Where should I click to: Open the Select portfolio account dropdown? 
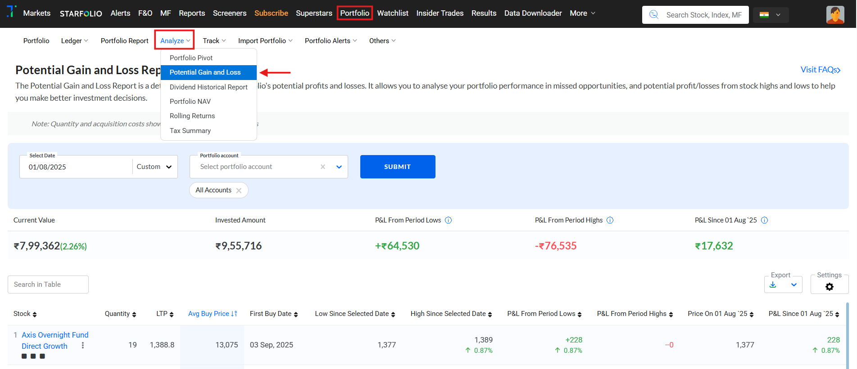pyautogui.click(x=339, y=167)
